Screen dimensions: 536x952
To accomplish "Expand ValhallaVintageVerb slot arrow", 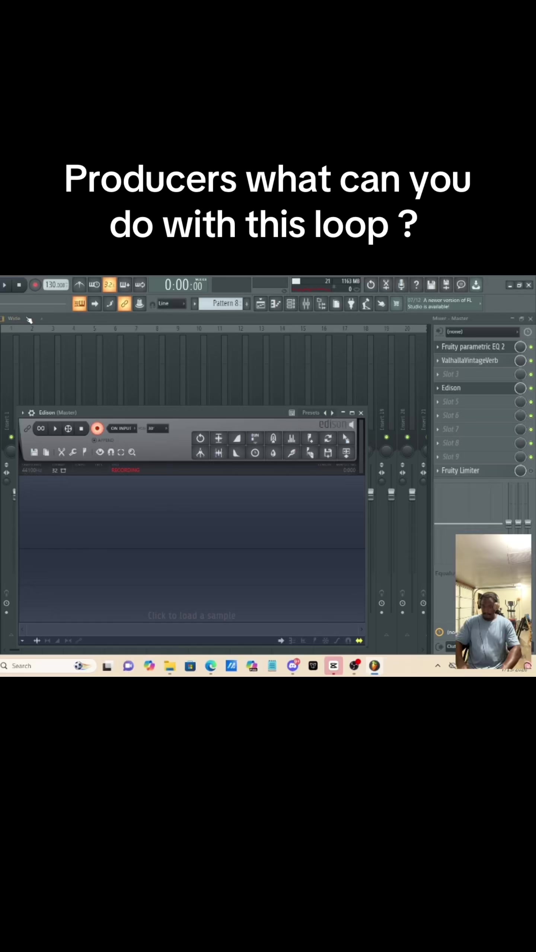I will 438,361.
